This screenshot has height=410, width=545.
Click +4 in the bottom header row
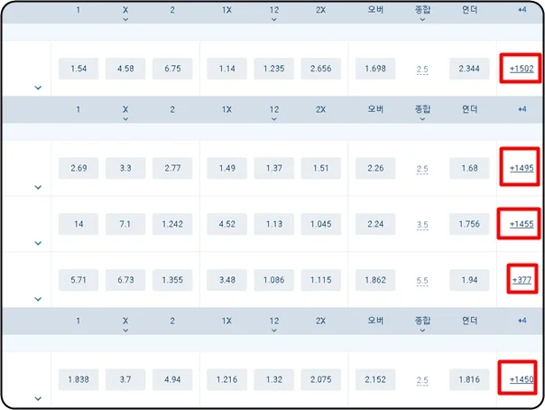(522, 321)
